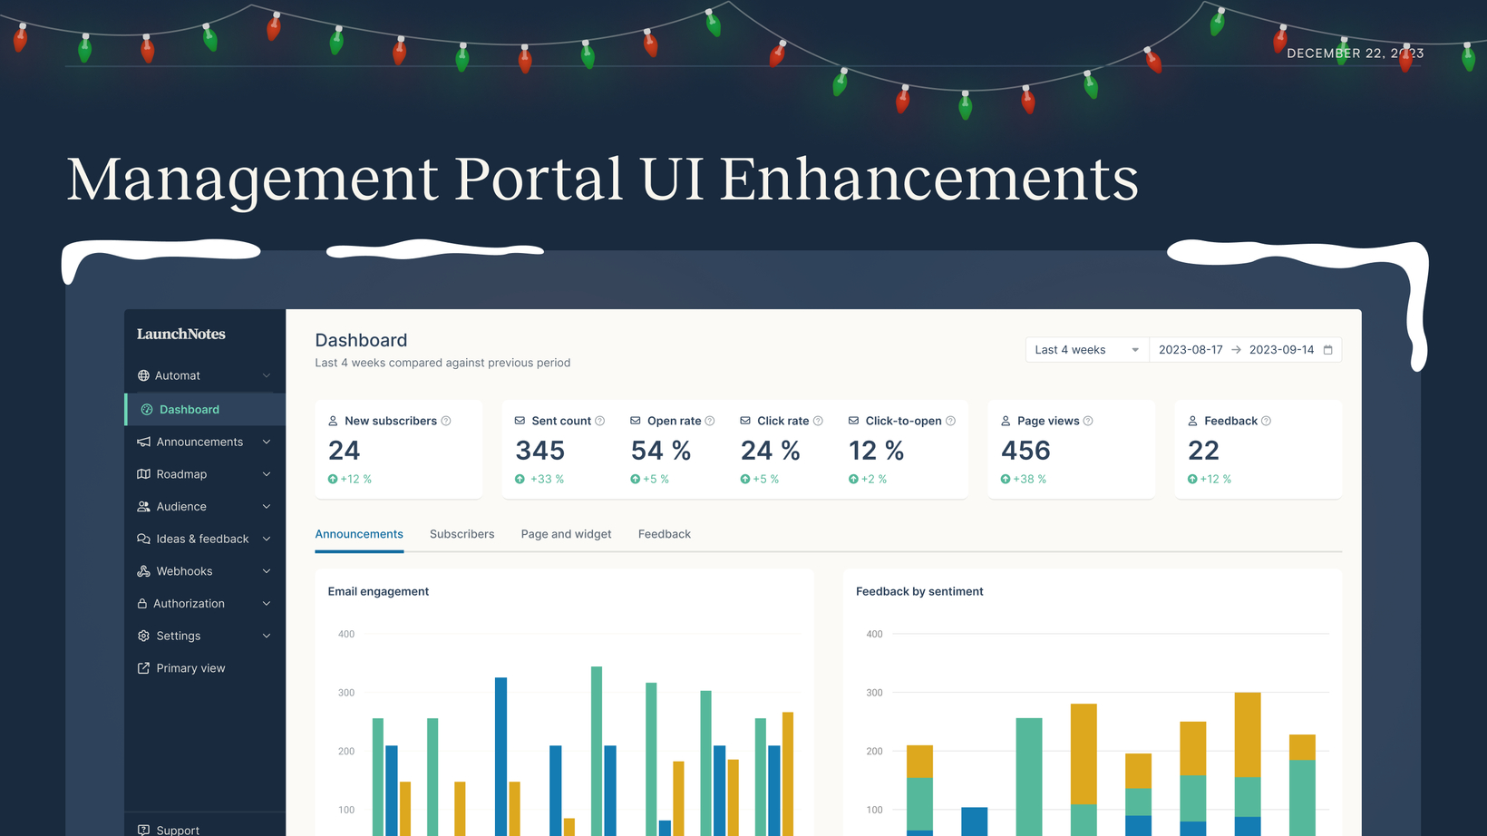The width and height of the screenshot is (1487, 836).
Task: Click help icon next to Open rate
Action: click(x=710, y=421)
